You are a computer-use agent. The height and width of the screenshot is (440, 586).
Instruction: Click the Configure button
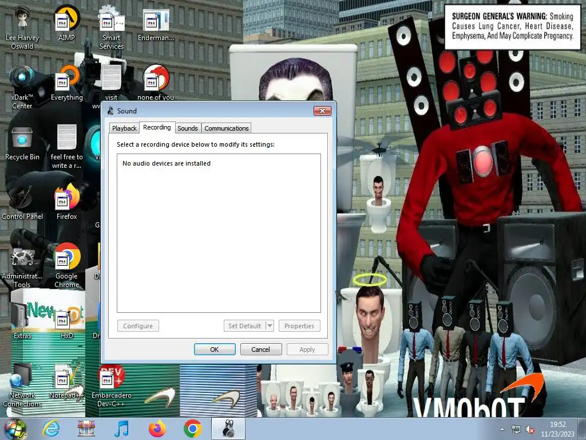(138, 326)
